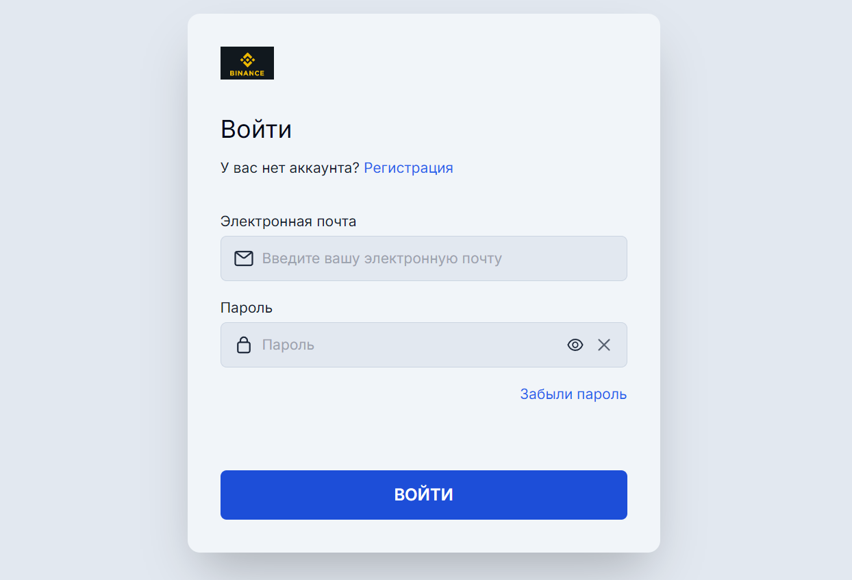
Task: Click the Электронная почта field label
Action: coord(288,221)
